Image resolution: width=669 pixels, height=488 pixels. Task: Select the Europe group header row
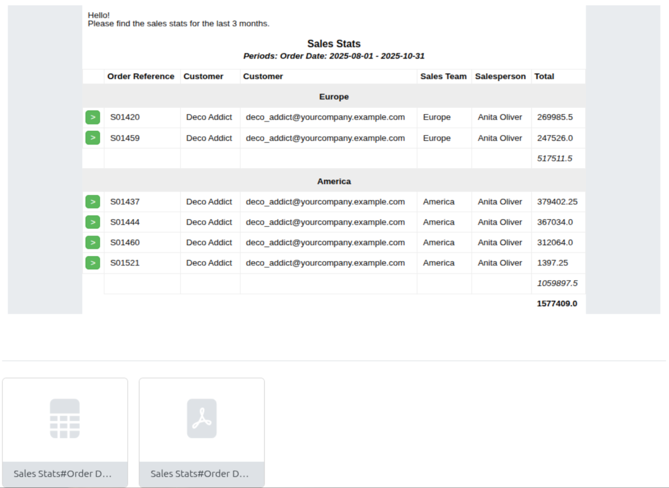coord(334,97)
